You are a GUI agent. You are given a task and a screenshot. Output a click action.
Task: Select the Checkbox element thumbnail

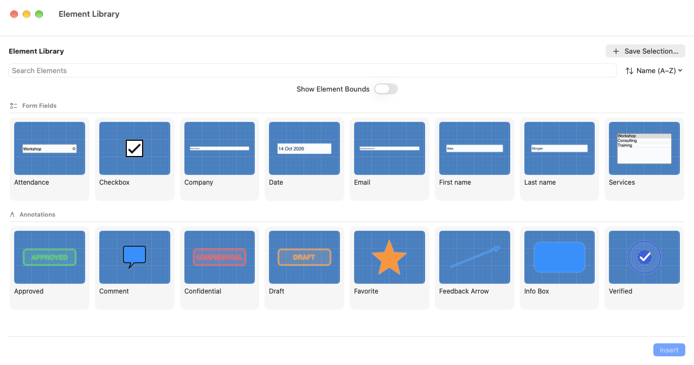[x=134, y=148]
